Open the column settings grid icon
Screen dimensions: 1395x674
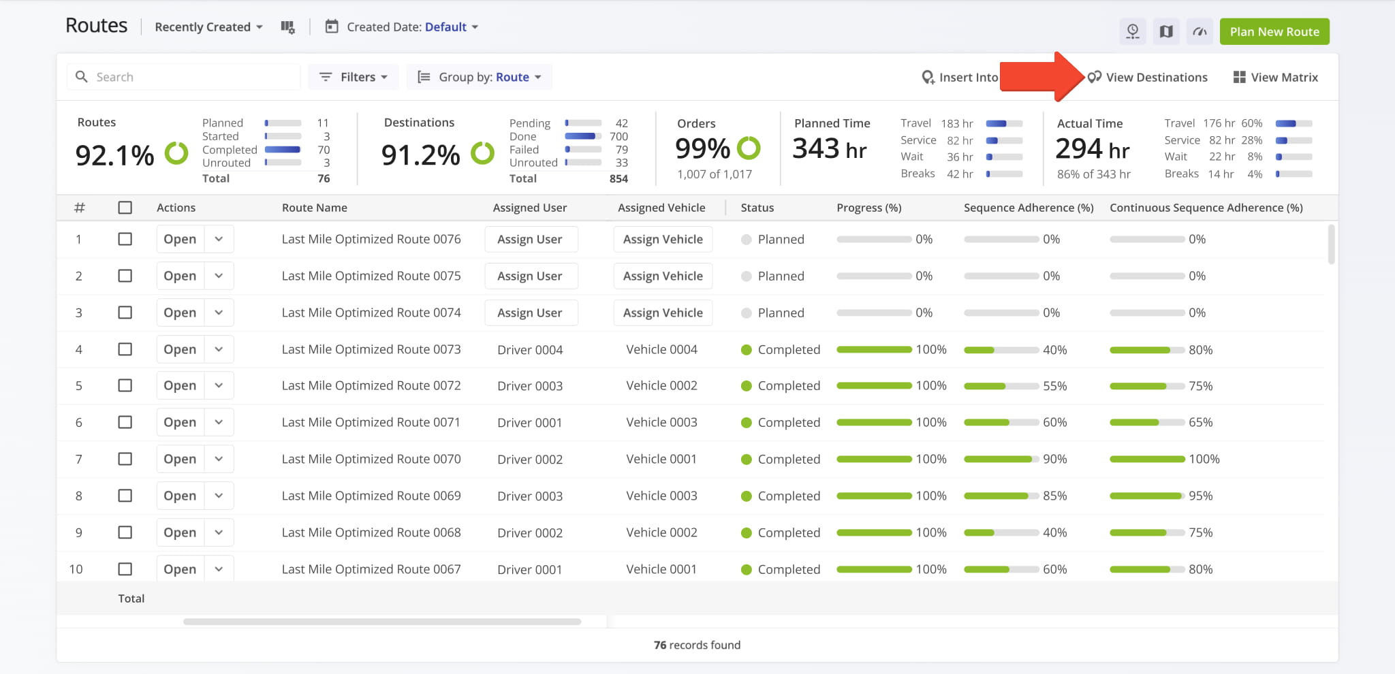pyautogui.click(x=287, y=27)
